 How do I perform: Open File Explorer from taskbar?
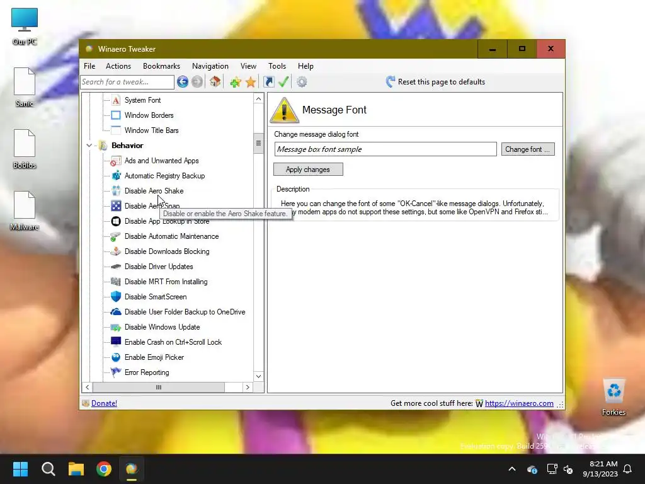[76, 469]
